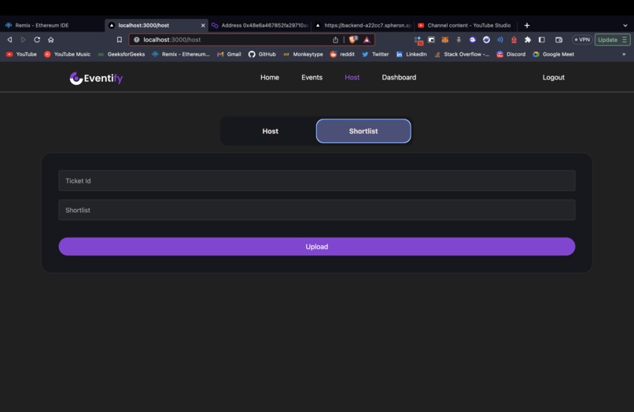
Task: Click the VPN button
Action: pyautogui.click(x=582, y=39)
